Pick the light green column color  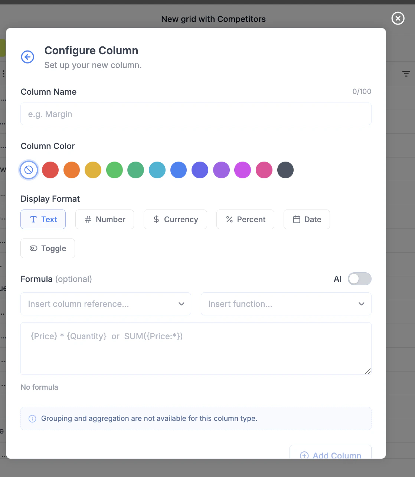coord(114,170)
